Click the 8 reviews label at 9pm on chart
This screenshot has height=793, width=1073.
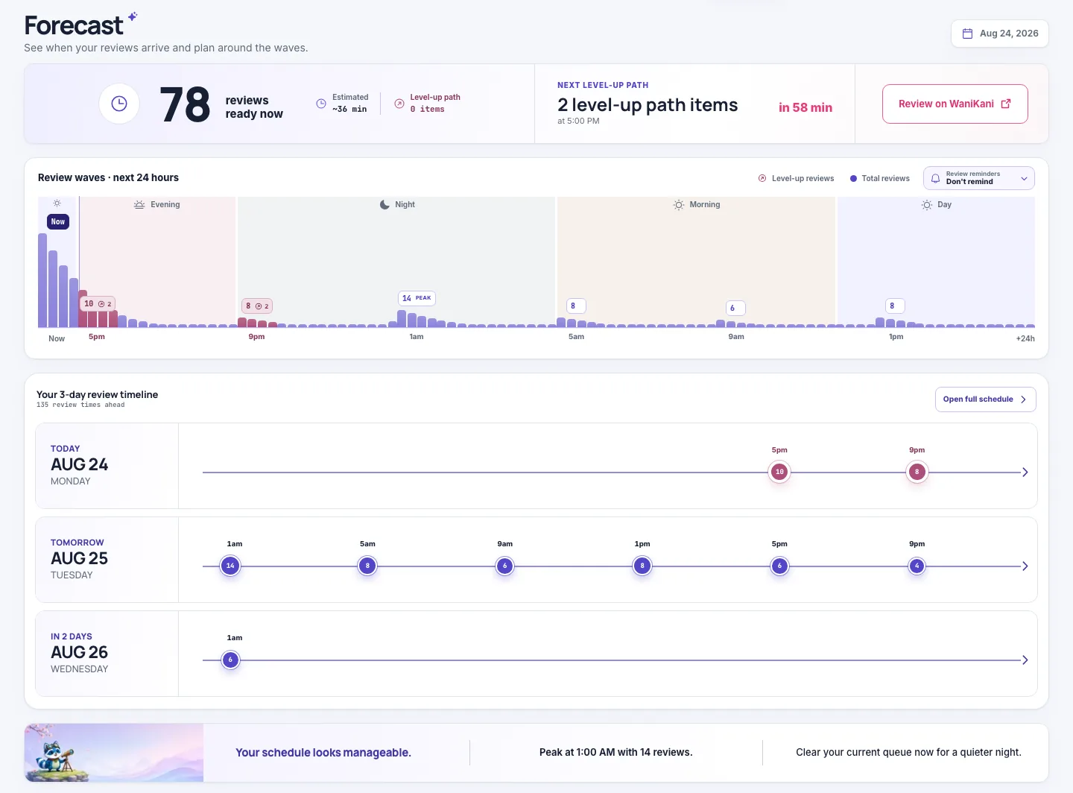[x=257, y=306]
